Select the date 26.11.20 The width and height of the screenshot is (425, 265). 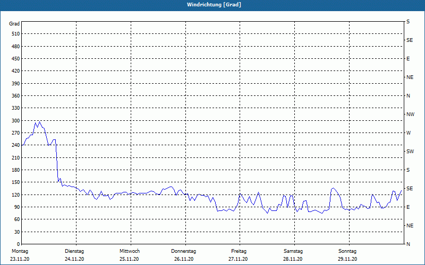pos(184,259)
